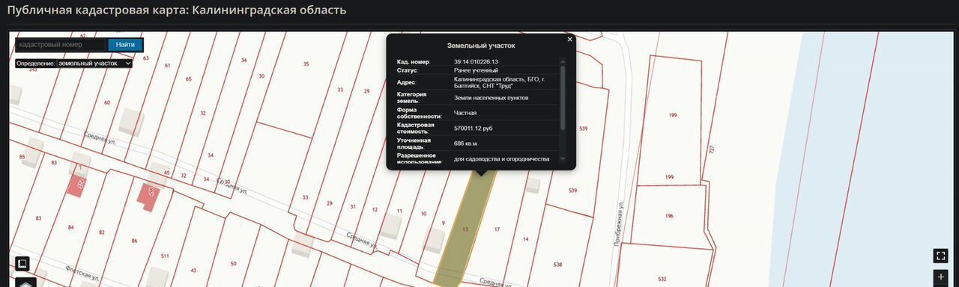
Task: Select parcel 538 on the map
Action: (557, 265)
